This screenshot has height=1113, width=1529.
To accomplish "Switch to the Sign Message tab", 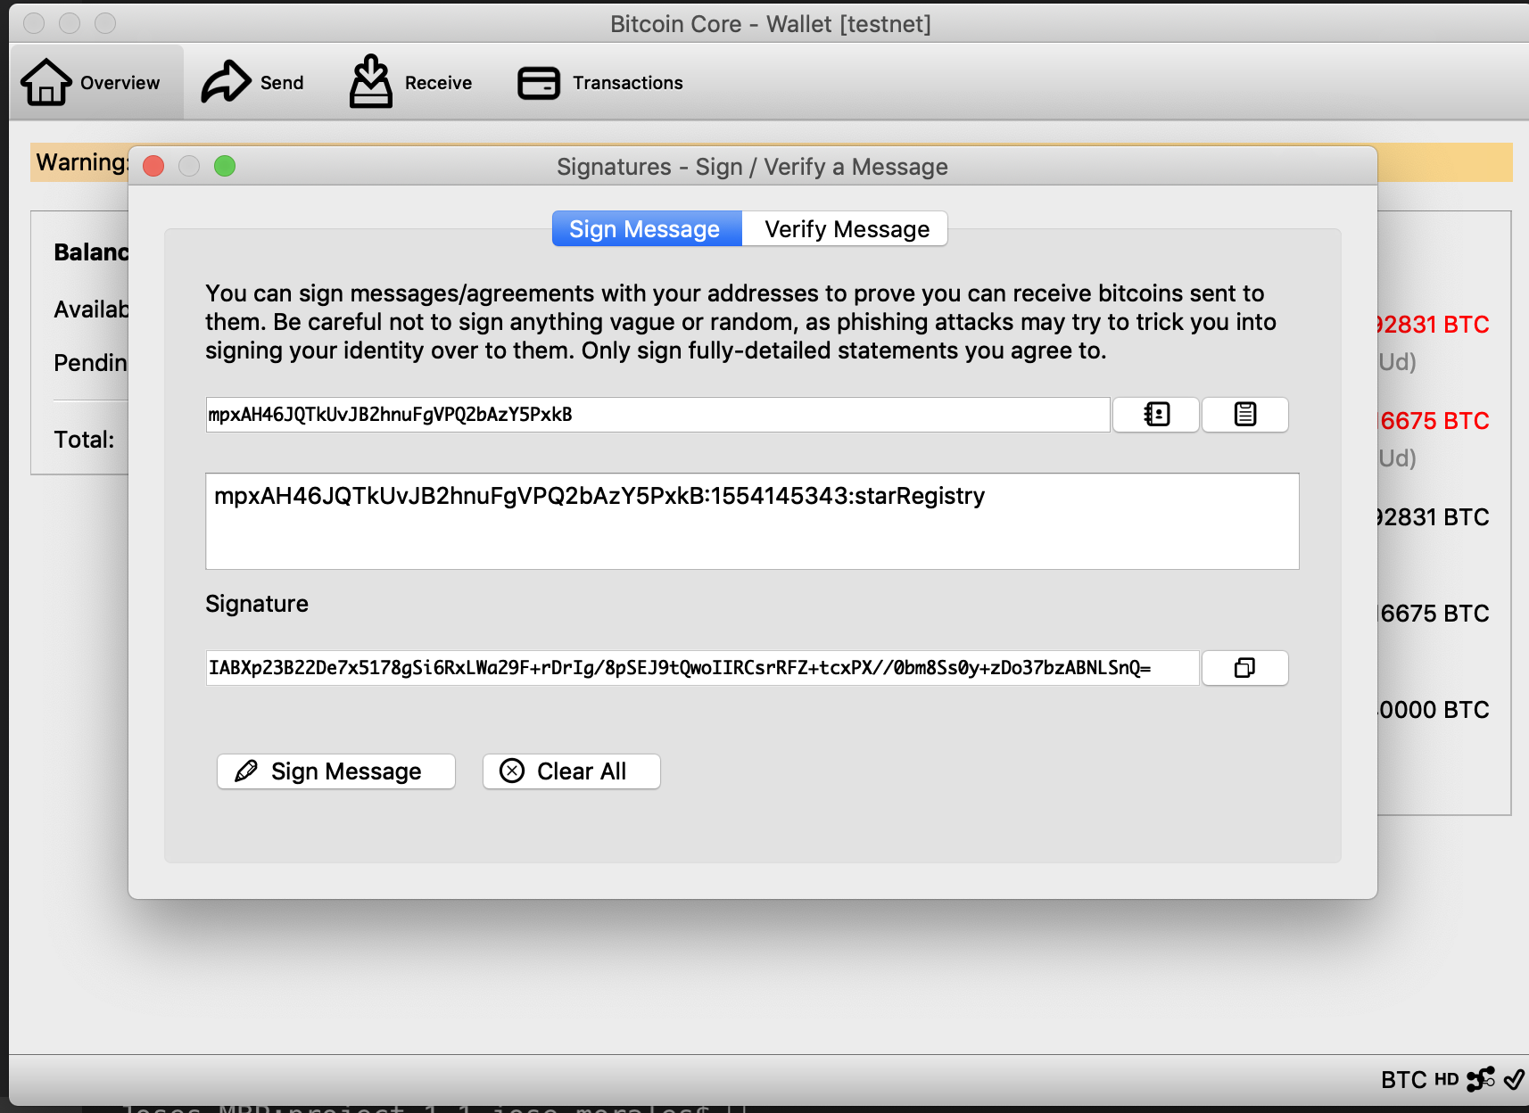I will (x=647, y=229).
